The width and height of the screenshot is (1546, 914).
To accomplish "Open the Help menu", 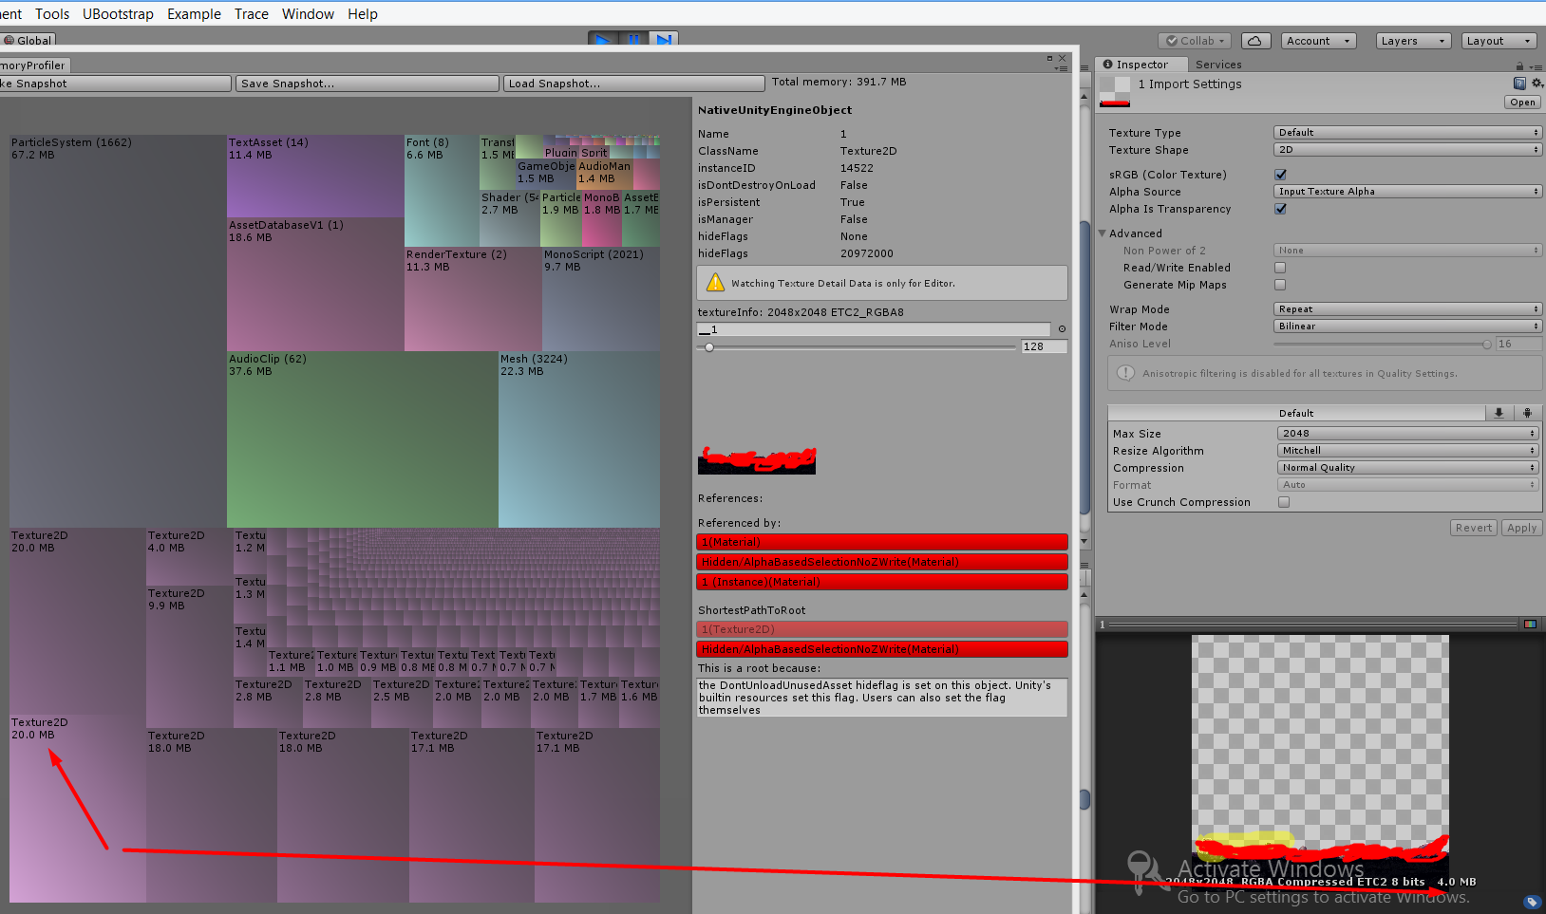I will click(x=363, y=14).
